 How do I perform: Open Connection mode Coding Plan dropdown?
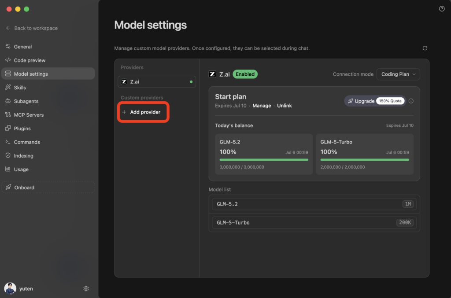pyautogui.click(x=398, y=74)
